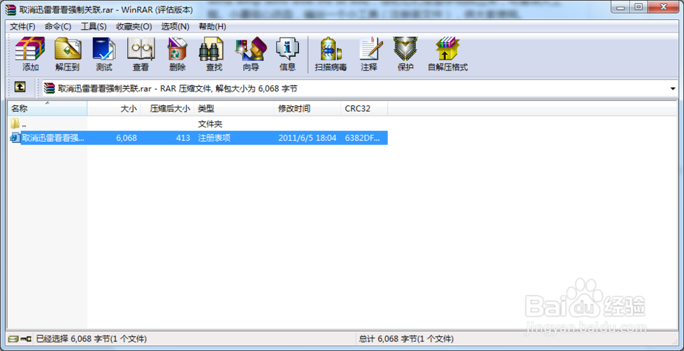This screenshot has width=684, height=351.
Task: Open the Tools (工具) menu
Action: 94,27
